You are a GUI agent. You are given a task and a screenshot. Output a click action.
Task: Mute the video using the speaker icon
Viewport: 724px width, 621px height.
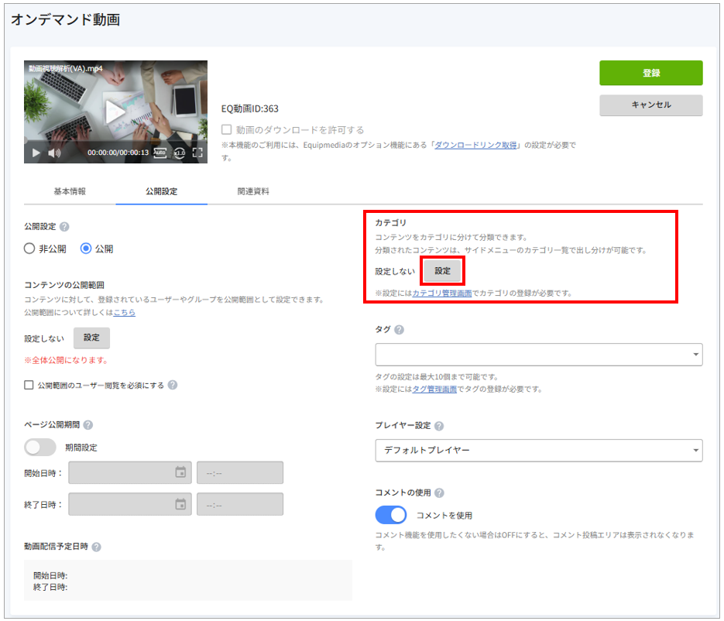[54, 153]
